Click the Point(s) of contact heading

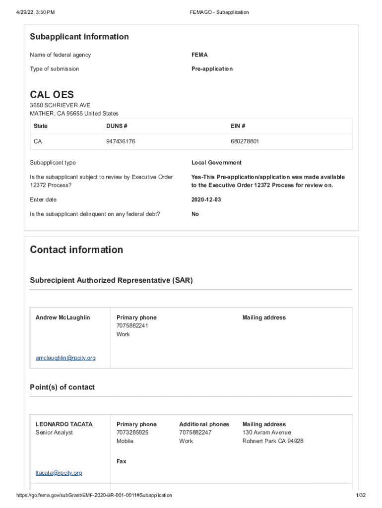click(62, 387)
